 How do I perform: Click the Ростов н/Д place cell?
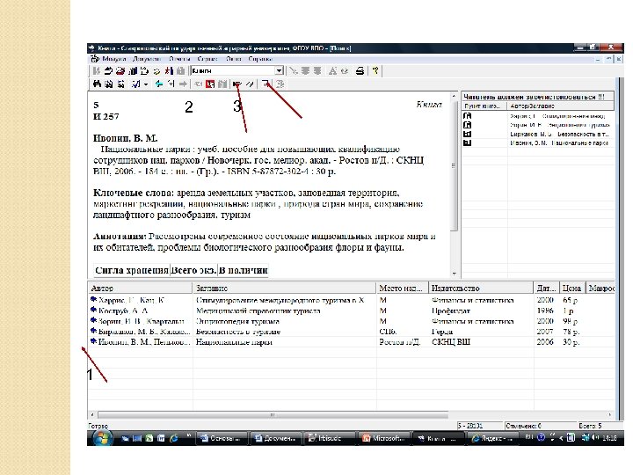click(x=400, y=342)
